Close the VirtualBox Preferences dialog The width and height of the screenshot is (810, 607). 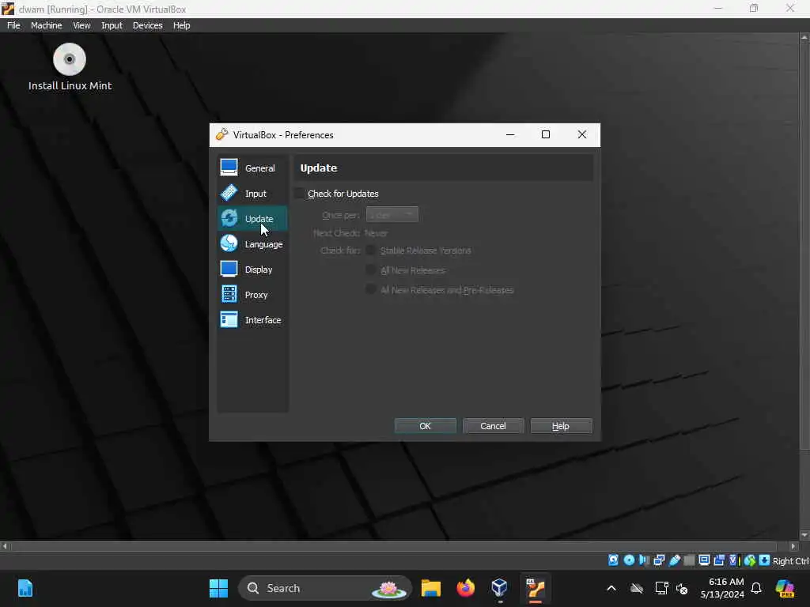(581, 134)
